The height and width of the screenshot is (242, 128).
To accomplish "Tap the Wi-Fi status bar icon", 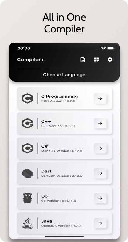I will (x=103, y=48).
